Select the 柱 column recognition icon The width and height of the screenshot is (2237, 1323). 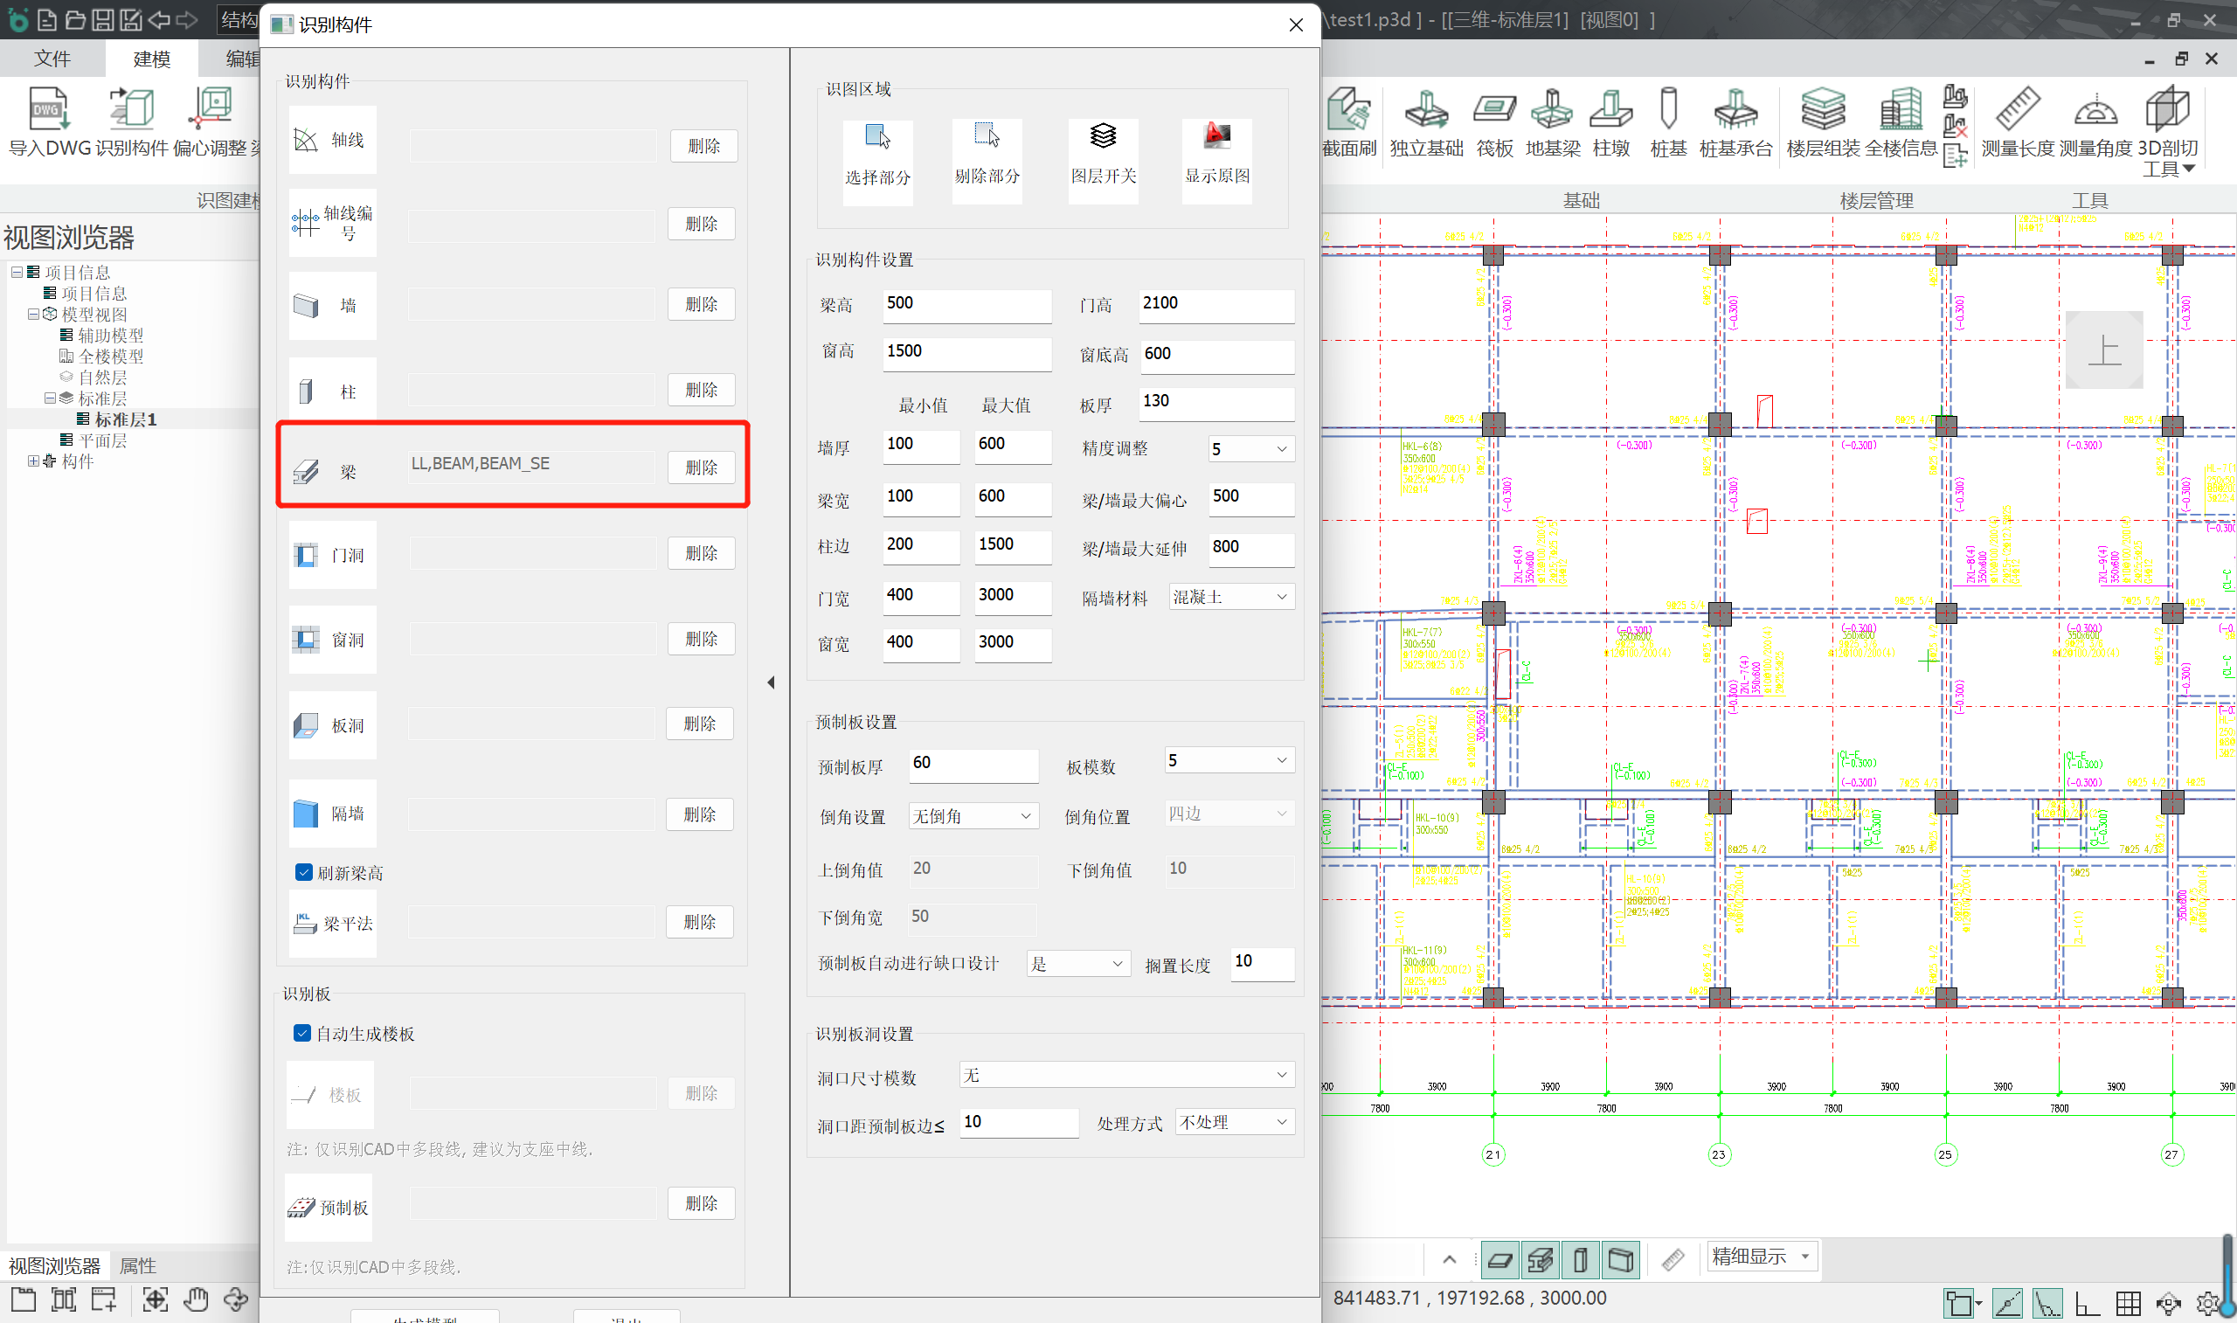coord(331,391)
